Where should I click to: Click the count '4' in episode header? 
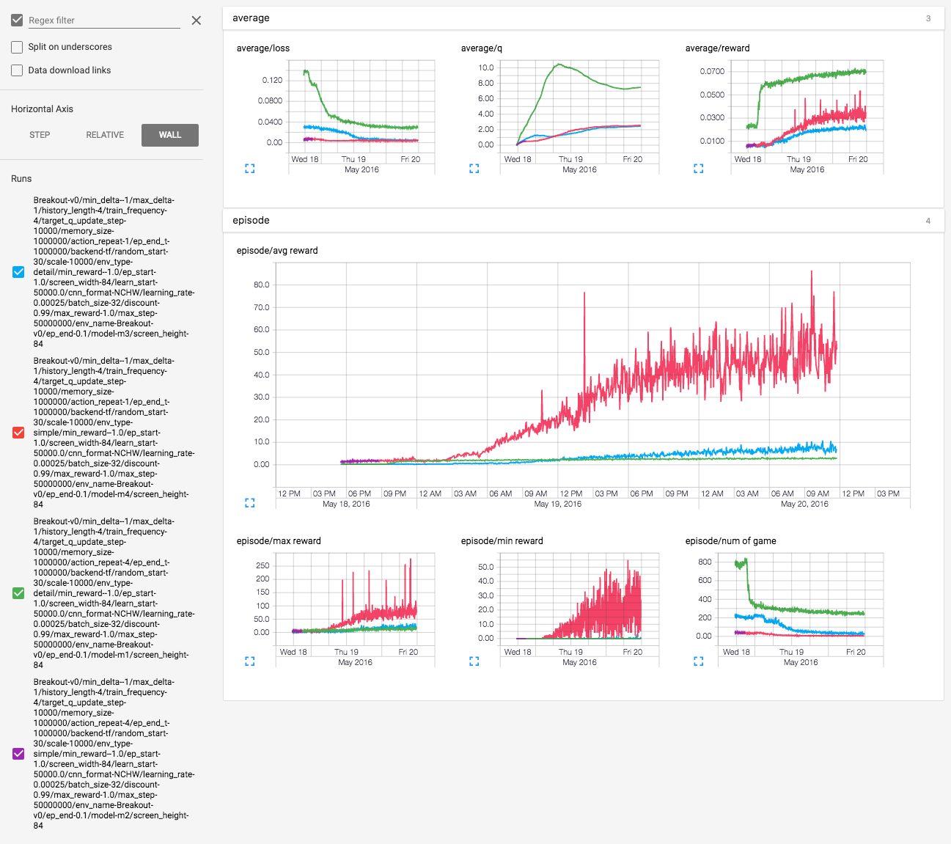928,221
